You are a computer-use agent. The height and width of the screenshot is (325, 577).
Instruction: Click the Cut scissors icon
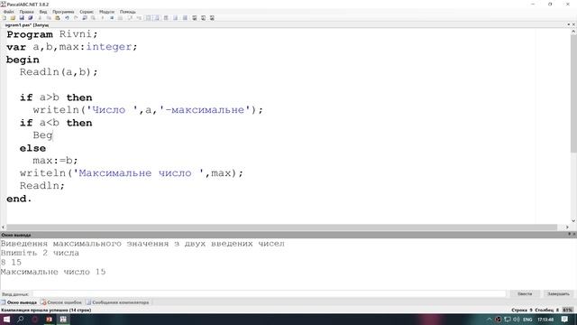(40, 18)
